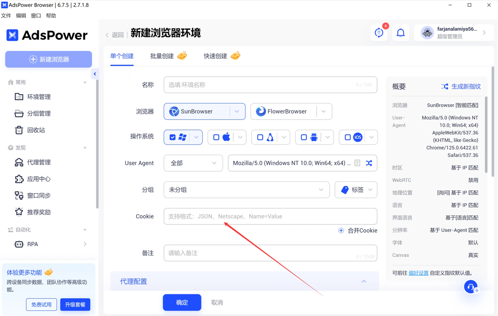This screenshot has height=316, width=498.
Task: Check the macOS operating system checkbox
Action: (216, 137)
